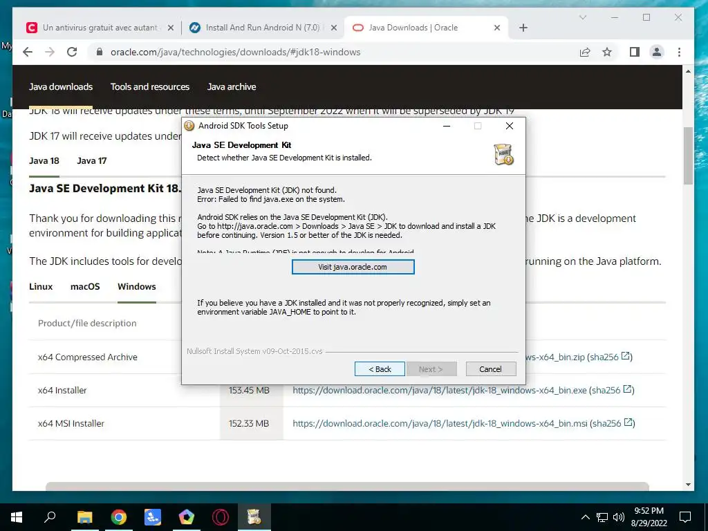Screen dimensions: 708x531
Task: Open sha256 link for x64 Installer
Action: 613,390
